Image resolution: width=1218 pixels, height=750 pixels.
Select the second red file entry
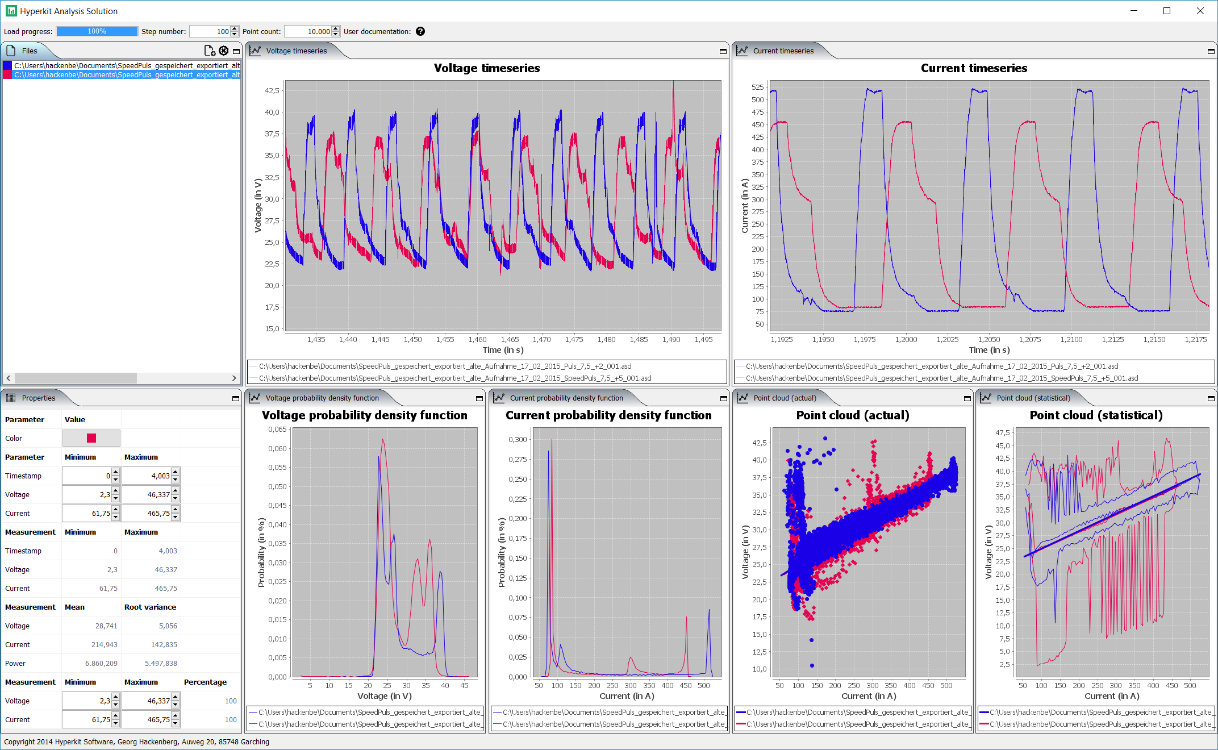point(122,74)
